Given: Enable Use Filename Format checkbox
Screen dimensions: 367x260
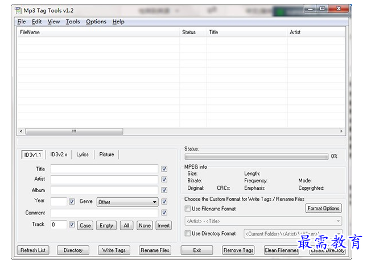Looking at the screenshot, I should pyautogui.click(x=187, y=209).
